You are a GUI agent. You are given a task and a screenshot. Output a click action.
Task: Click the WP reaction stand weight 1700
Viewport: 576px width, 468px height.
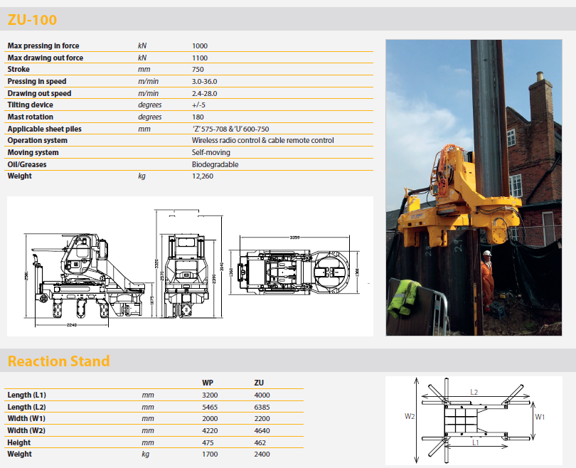click(x=210, y=454)
